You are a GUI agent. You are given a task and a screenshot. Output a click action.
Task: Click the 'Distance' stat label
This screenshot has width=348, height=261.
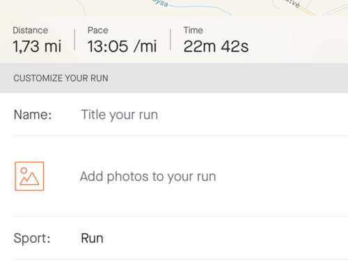[31, 31]
